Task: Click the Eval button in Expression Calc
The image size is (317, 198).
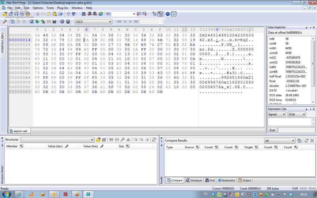Action: coord(272,130)
